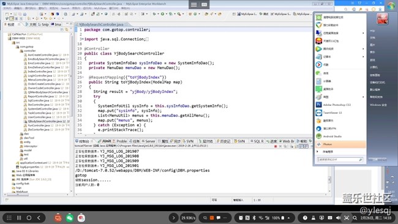Expand the All Programs arrow in the Start menu
398x224 pixels.
pos(317,151)
